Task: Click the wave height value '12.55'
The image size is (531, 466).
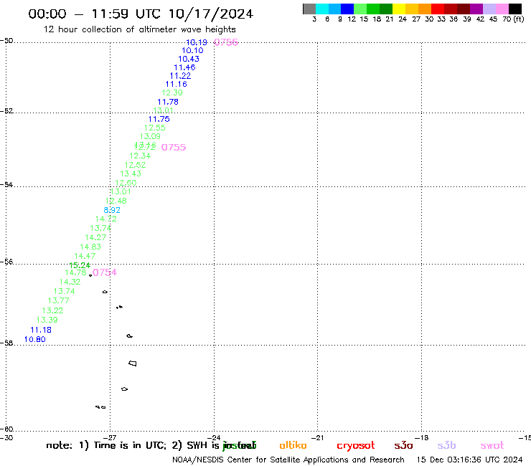Action: (154, 128)
